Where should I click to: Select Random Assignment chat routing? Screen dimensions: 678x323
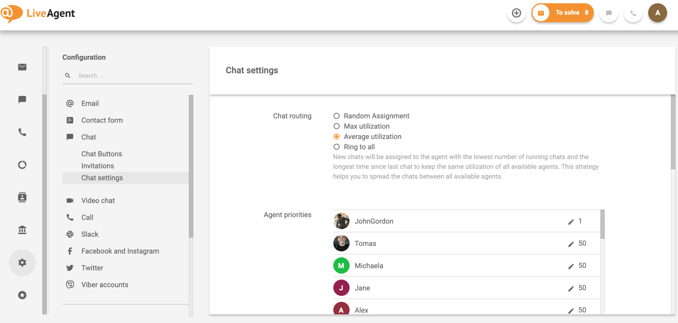[336, 116]
